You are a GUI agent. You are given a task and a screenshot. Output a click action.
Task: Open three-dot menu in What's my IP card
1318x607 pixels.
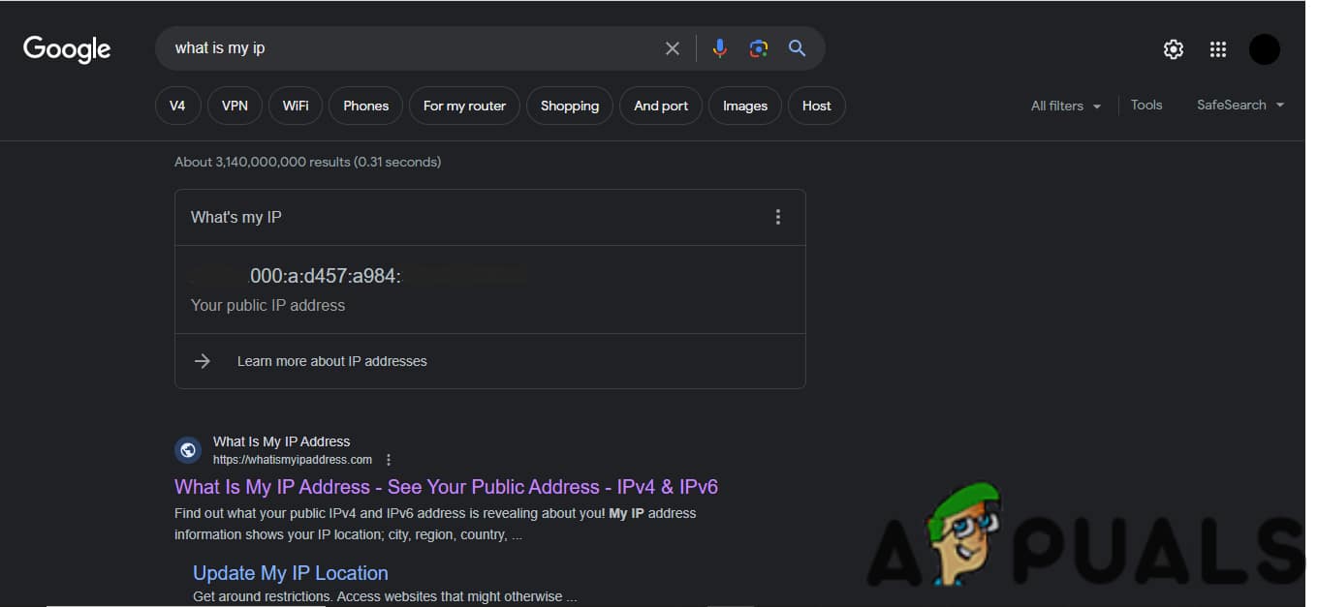point(777,217)
